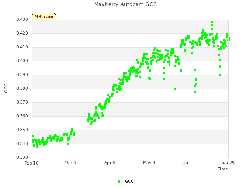Click the 0.330 y-axis value
Viewport: 252px width, 189px height.
22,157
